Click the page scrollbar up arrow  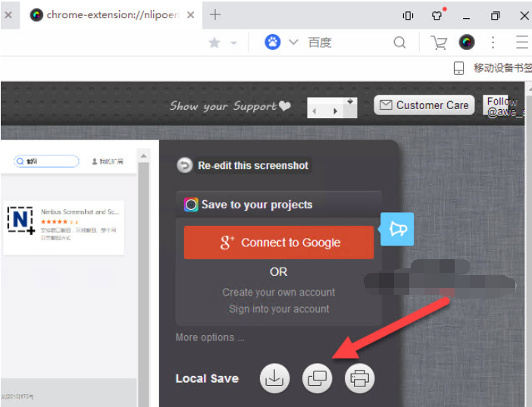(529, 88)
